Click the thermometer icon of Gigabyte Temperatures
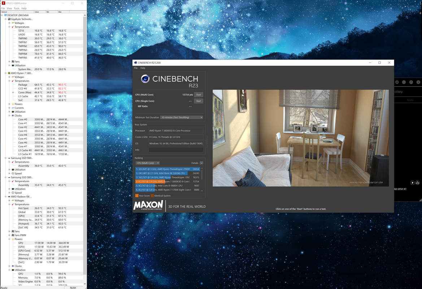The image size is (422, 289). pos(13,27)
